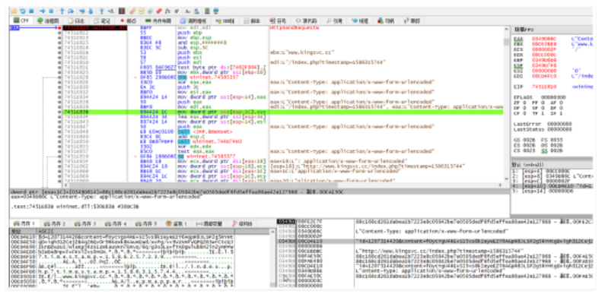Toggle breakpoint bullet on the green highlighted row
Image resolution: width=602 pixels, height=294 pixels.
[x=59, y=112]
